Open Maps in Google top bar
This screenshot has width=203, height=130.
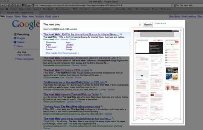pos(24,16)
